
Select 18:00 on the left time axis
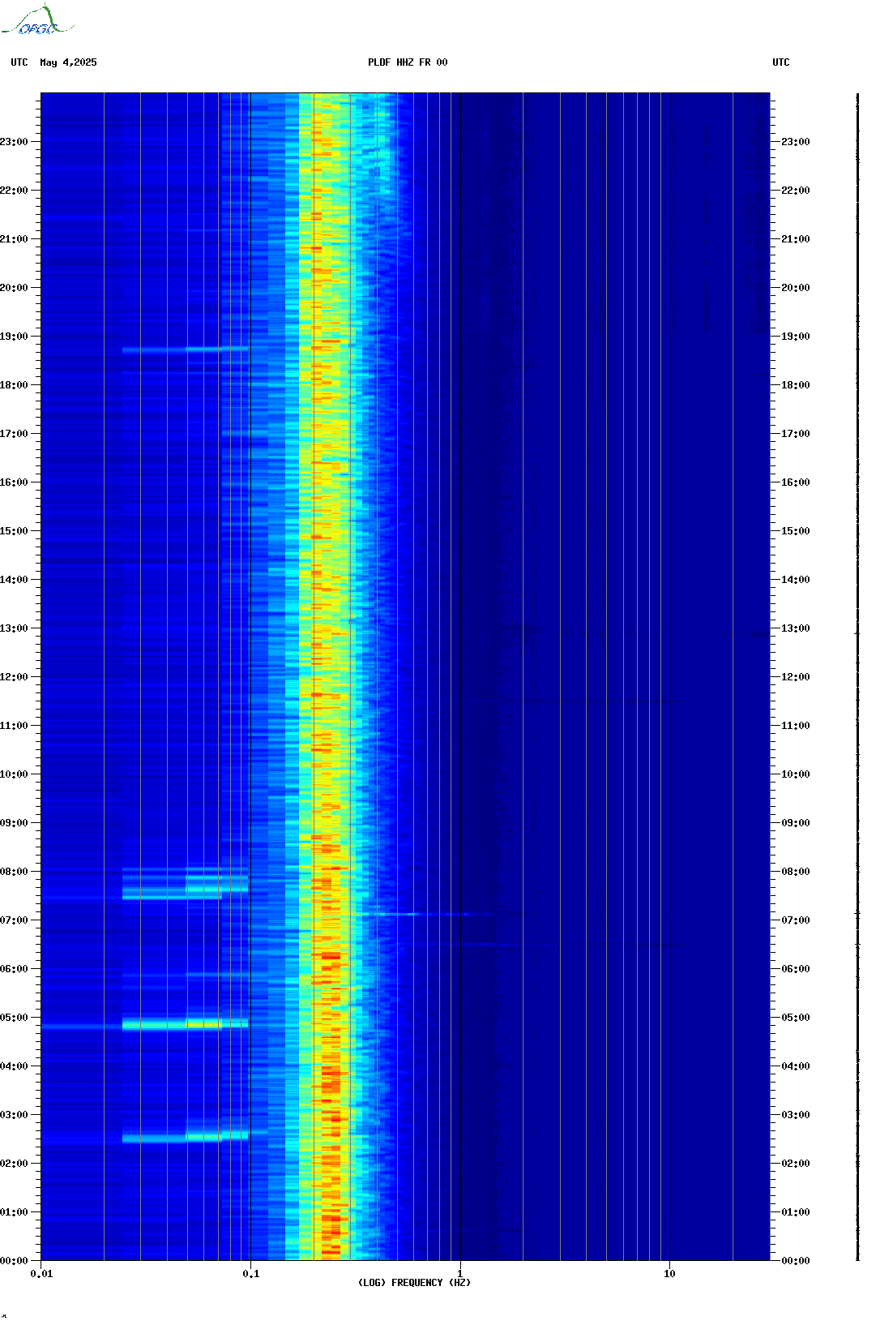tap(14, 385)
